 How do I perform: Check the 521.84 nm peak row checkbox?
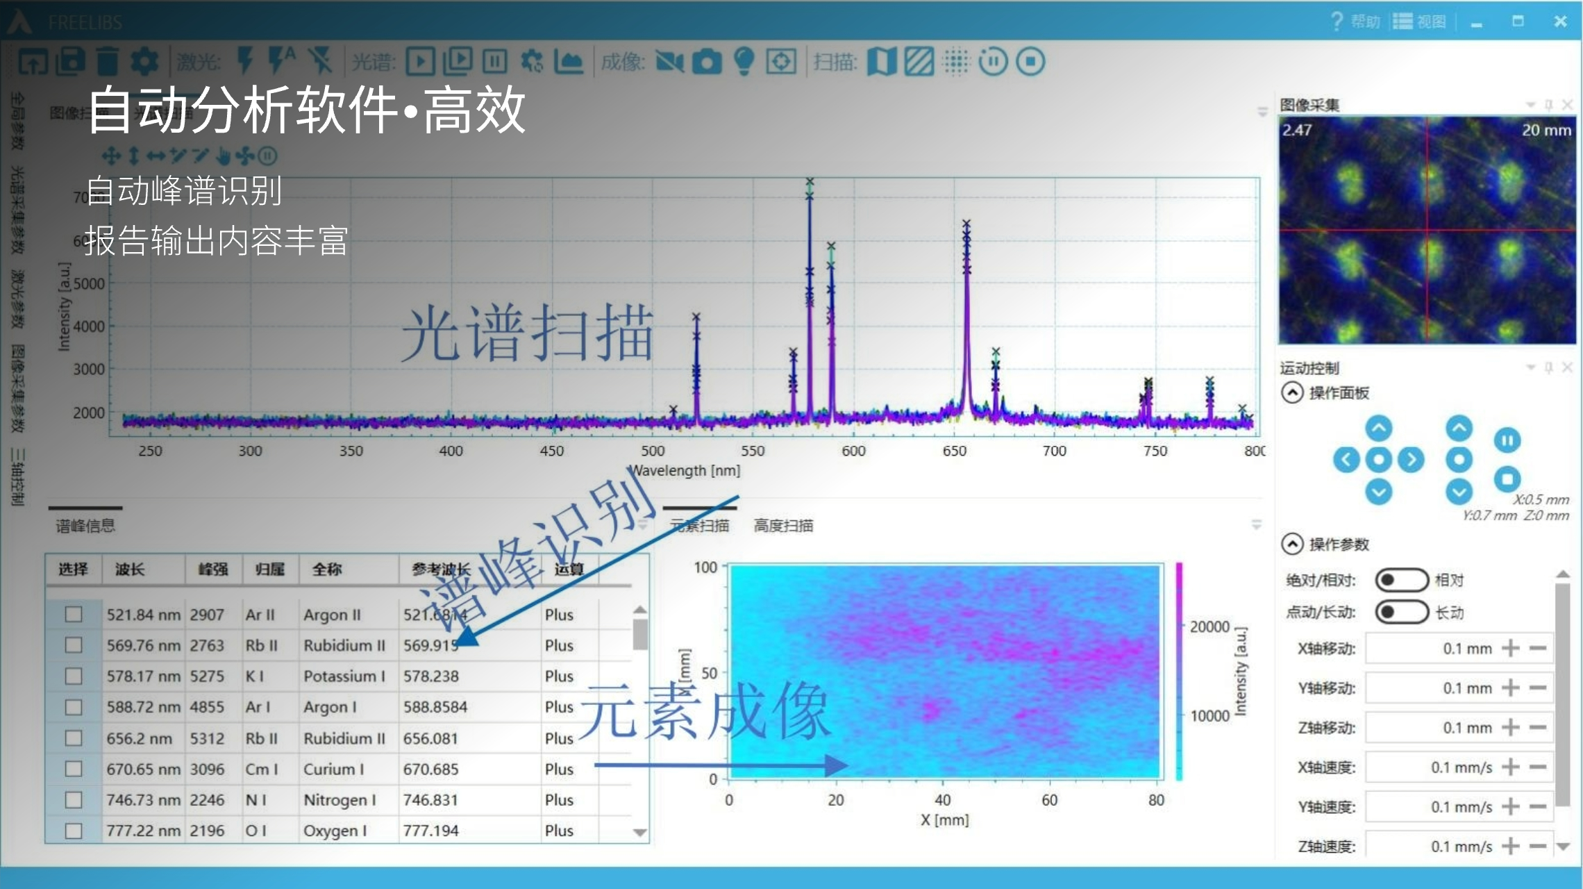[x=74, y=615]
